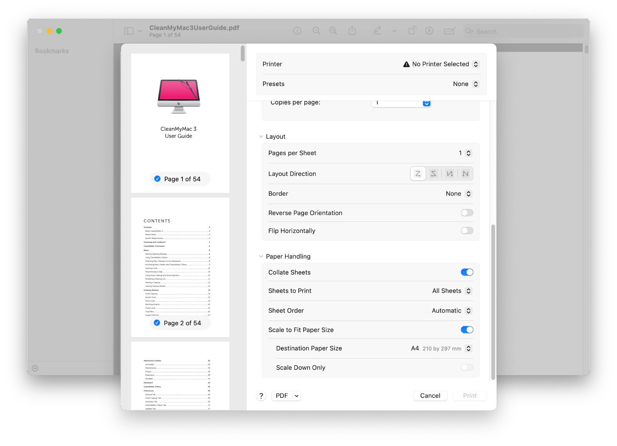Click the form filling toolbar icon

click(x=449, y=31)
